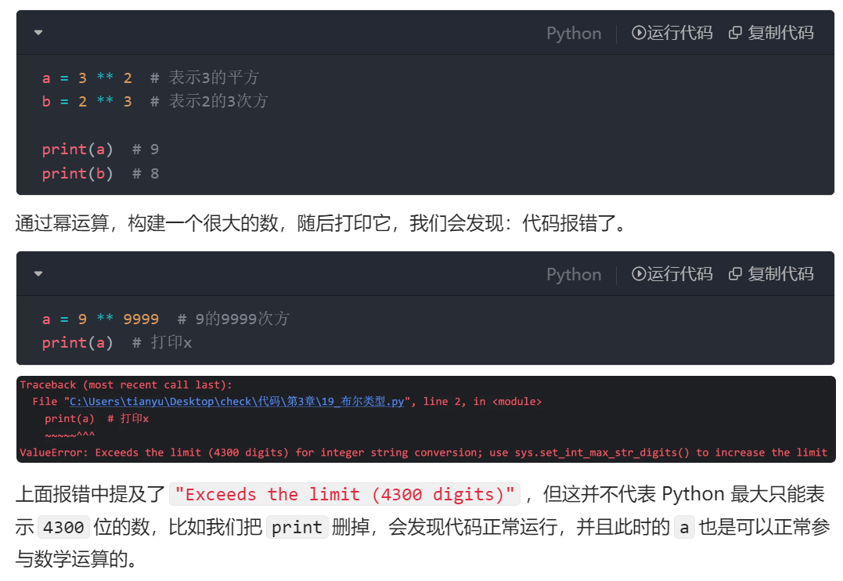Click the 'print(a) # 9' line
Viewport: 843px width, 581px height.
click(100, 150)
